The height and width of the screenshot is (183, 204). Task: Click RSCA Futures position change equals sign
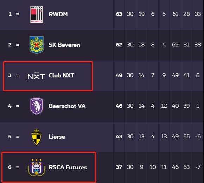(18, 167)
